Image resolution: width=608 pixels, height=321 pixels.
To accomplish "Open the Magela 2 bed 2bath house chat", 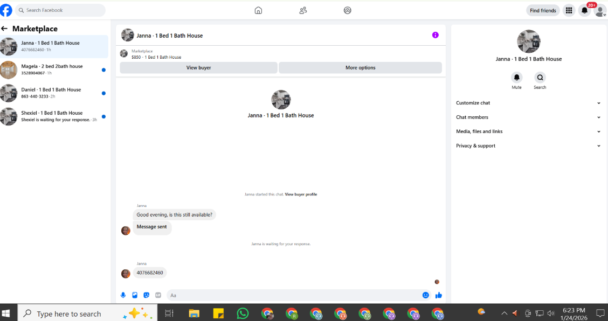I will (54, 70).
